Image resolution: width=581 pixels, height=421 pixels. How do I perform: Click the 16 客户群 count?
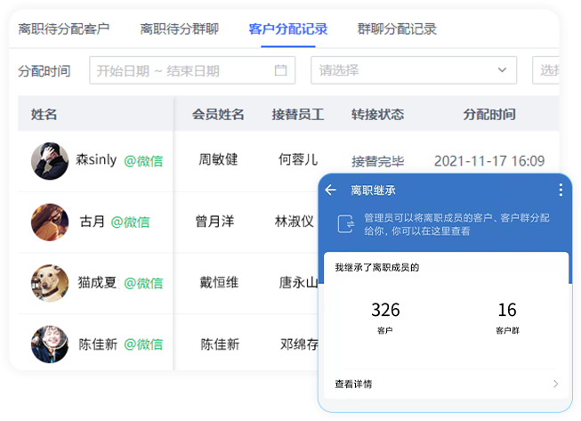click(507, 318)
